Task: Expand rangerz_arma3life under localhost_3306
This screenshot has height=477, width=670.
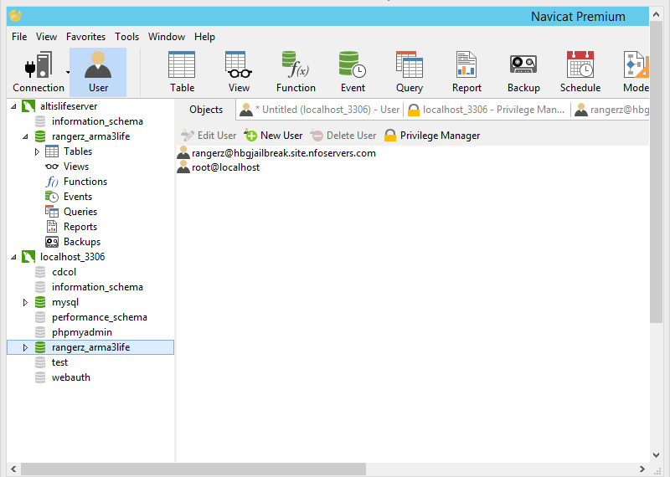Action: (x=25, y=347)
